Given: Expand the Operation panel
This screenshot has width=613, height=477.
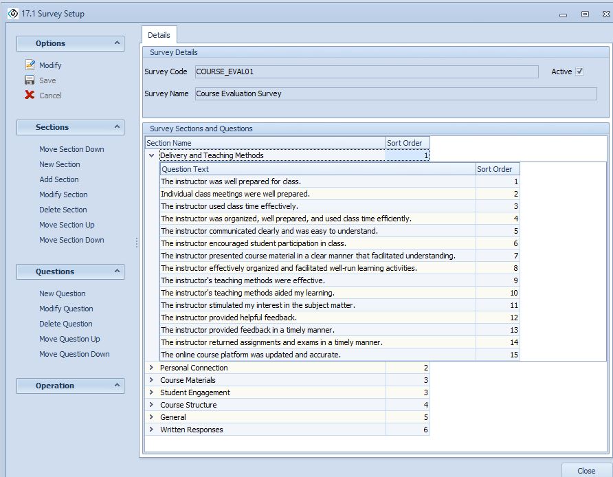Looking at the screenshot, I should point(117,386).
